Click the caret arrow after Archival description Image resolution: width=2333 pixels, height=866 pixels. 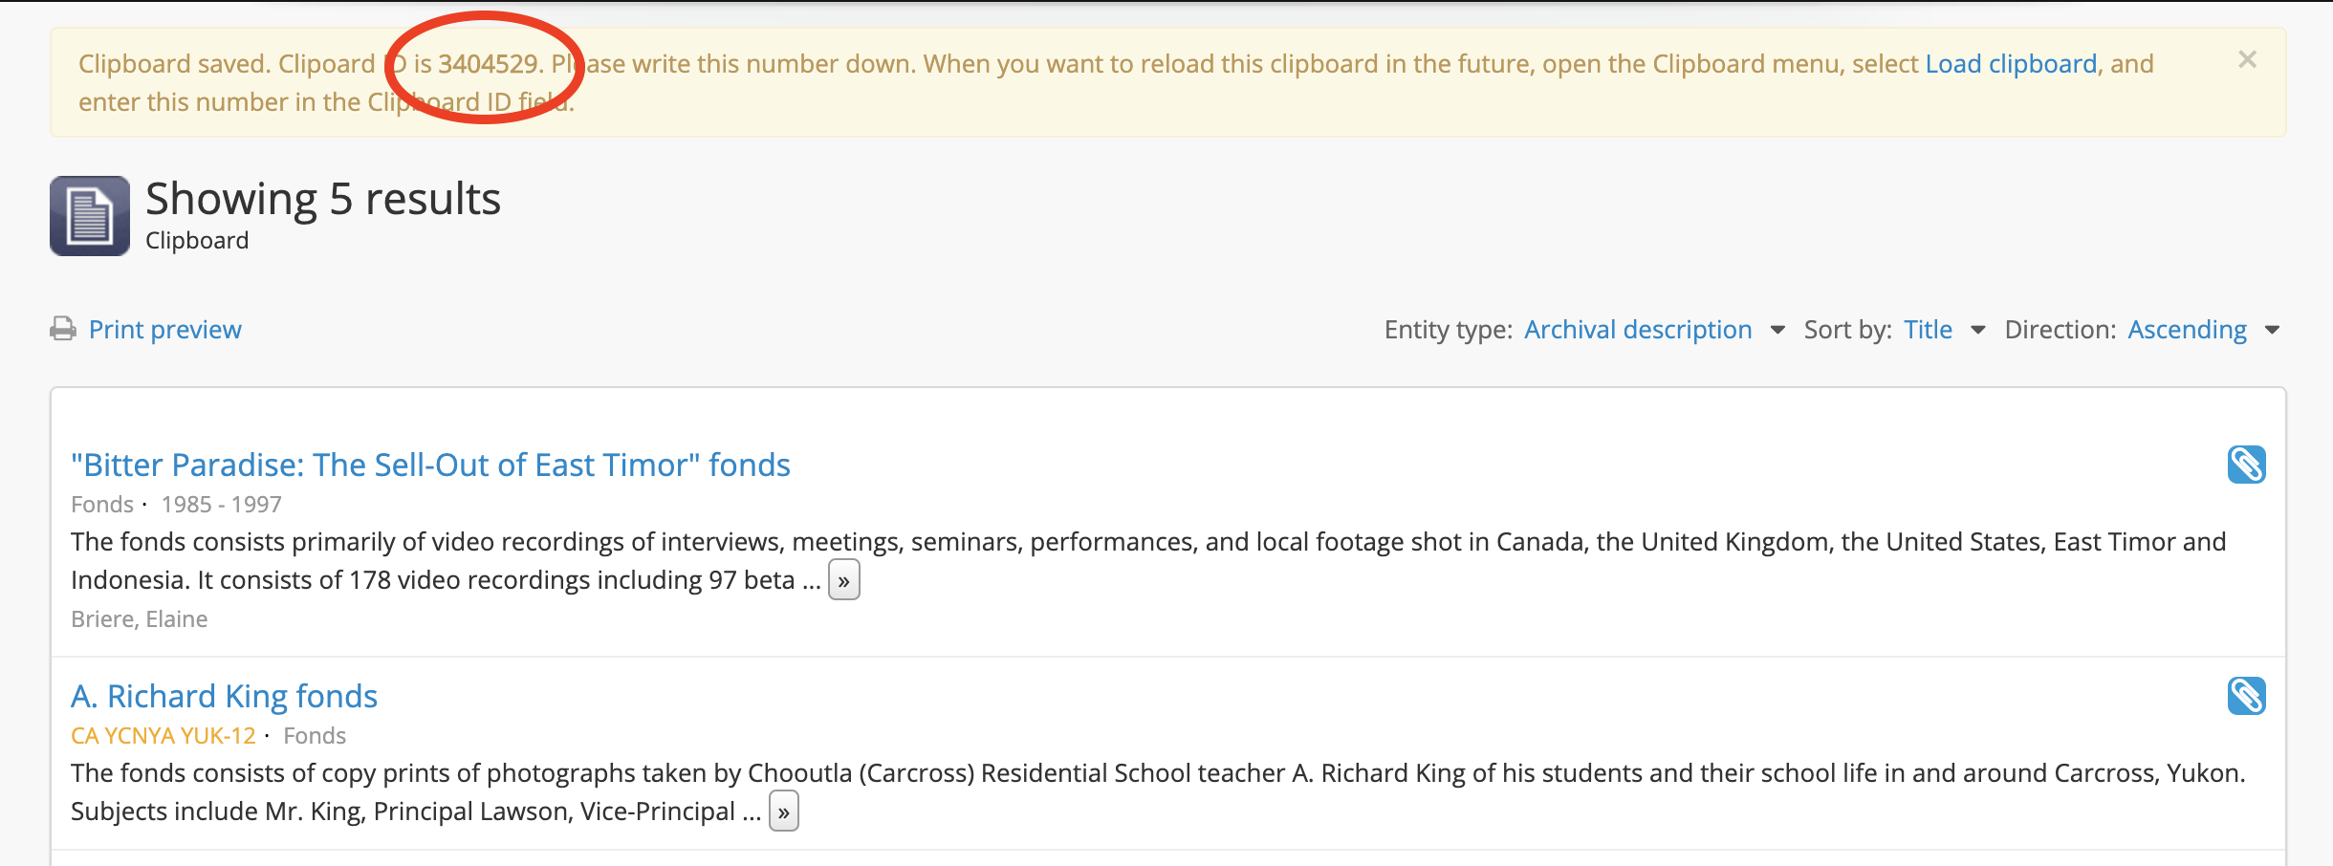click(x=1777, y=330)
